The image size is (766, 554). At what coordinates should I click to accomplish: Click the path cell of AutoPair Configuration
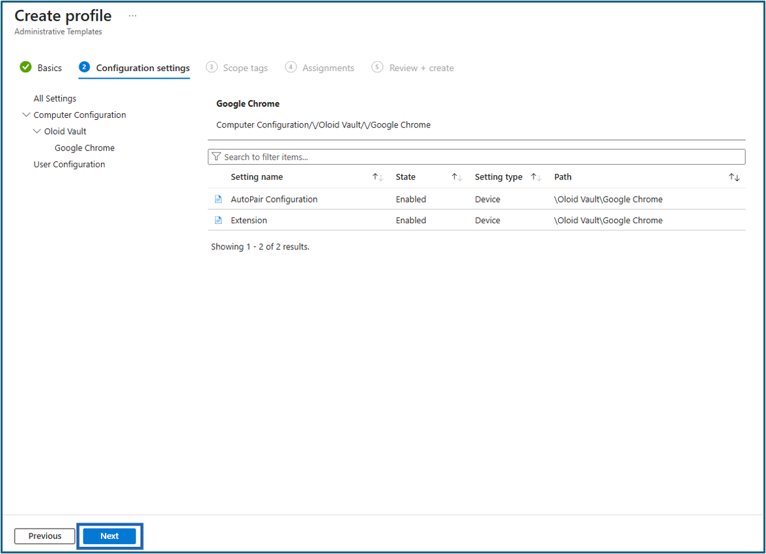point(608,199)
